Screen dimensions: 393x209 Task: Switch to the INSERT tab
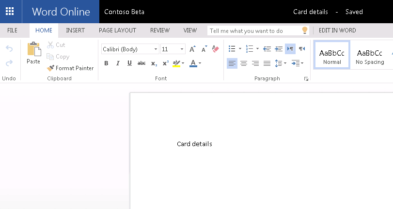(75, 30)
